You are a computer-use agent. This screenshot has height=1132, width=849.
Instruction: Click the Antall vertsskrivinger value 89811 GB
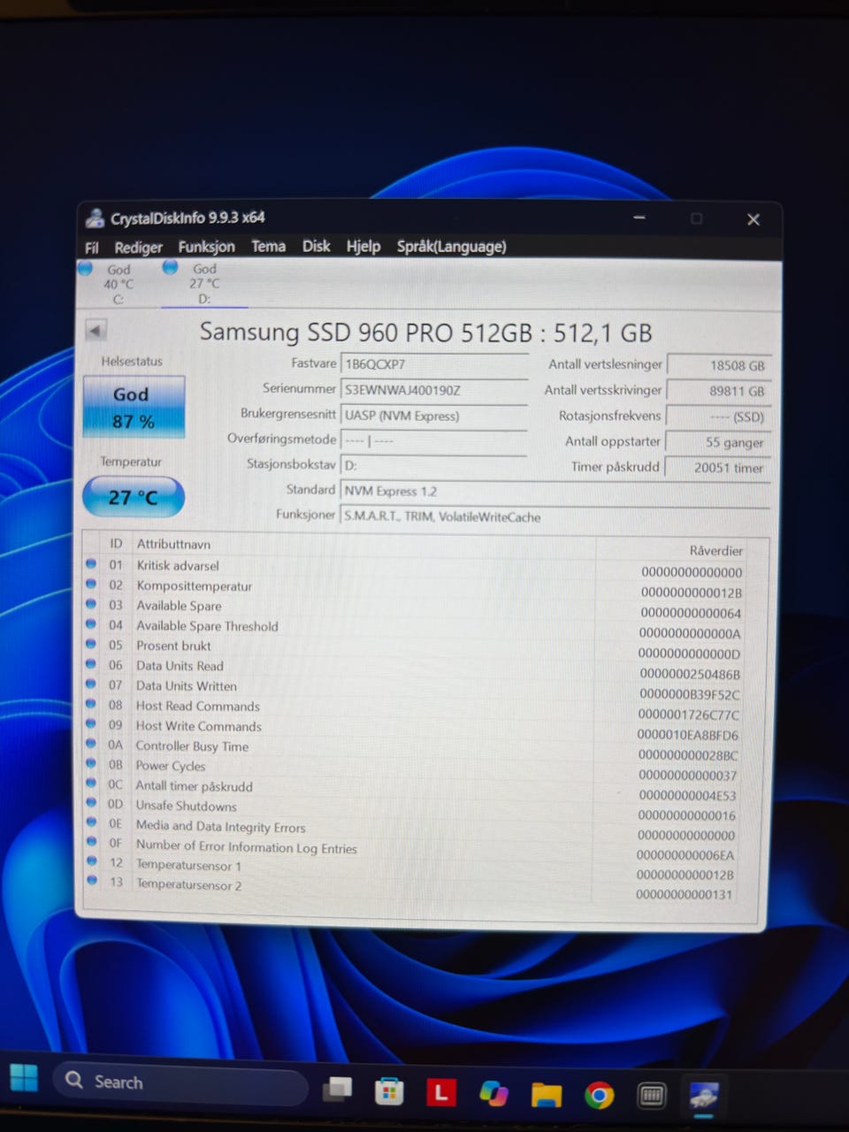(x=718, y=391)
